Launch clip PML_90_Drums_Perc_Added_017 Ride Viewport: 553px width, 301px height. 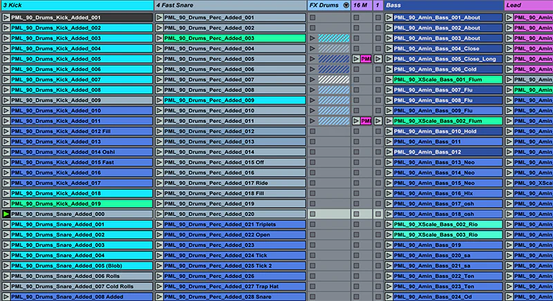[160, 183]
